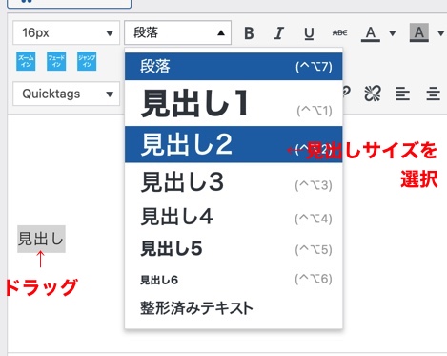Image resolution: width=447 pixels, height=356 pixels.
Task: Open the Quicktags dropdown
Action: tap(66, 94)
